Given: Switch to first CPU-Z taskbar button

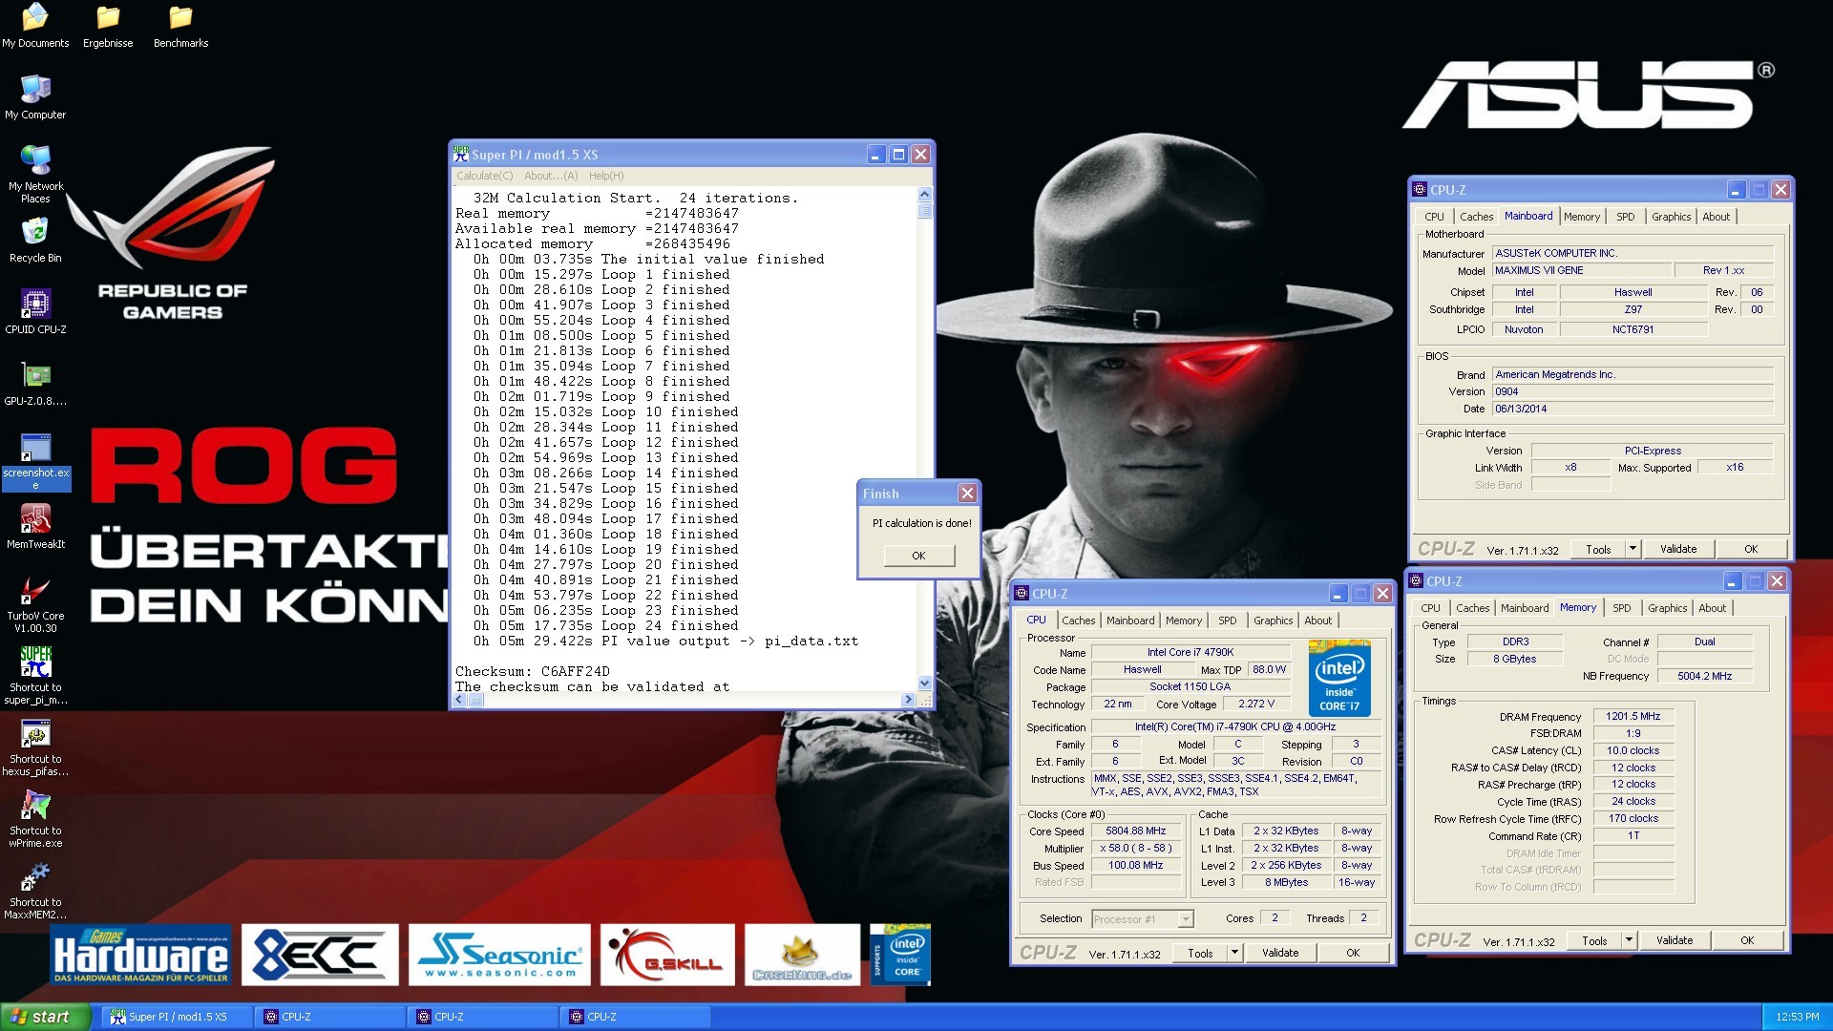Looking at the screenshot, I should click(x=330, y=1017).
